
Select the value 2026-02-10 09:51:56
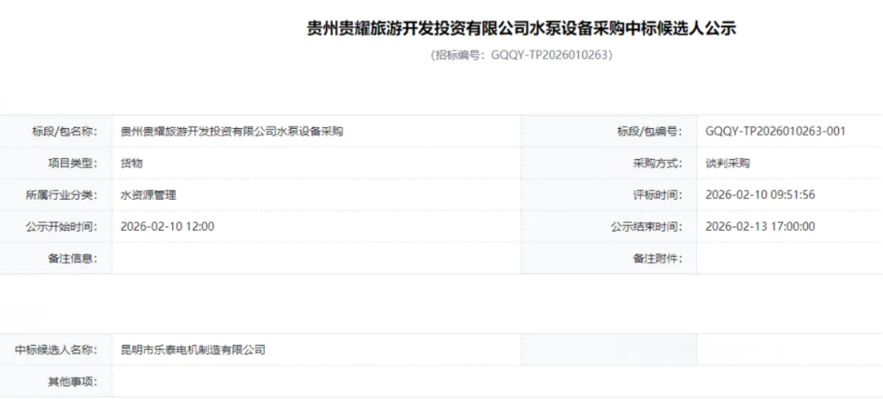(760, 195)
